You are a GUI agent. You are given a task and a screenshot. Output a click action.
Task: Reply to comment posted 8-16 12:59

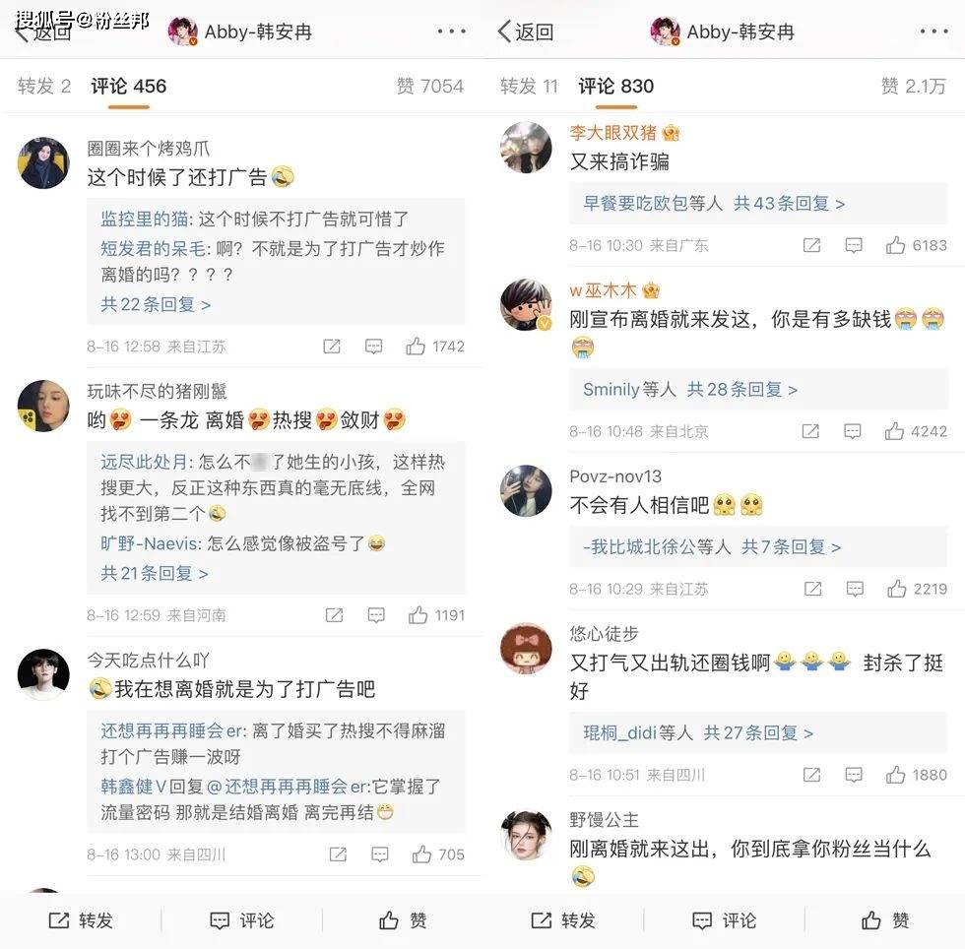(x=376, y=615)
